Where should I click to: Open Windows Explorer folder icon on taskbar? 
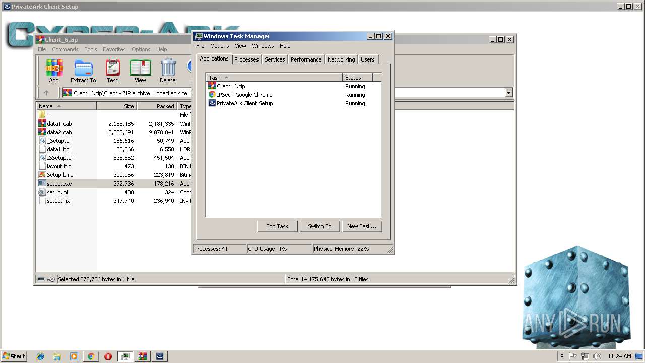pyautogui.click(x=57, y=356)
